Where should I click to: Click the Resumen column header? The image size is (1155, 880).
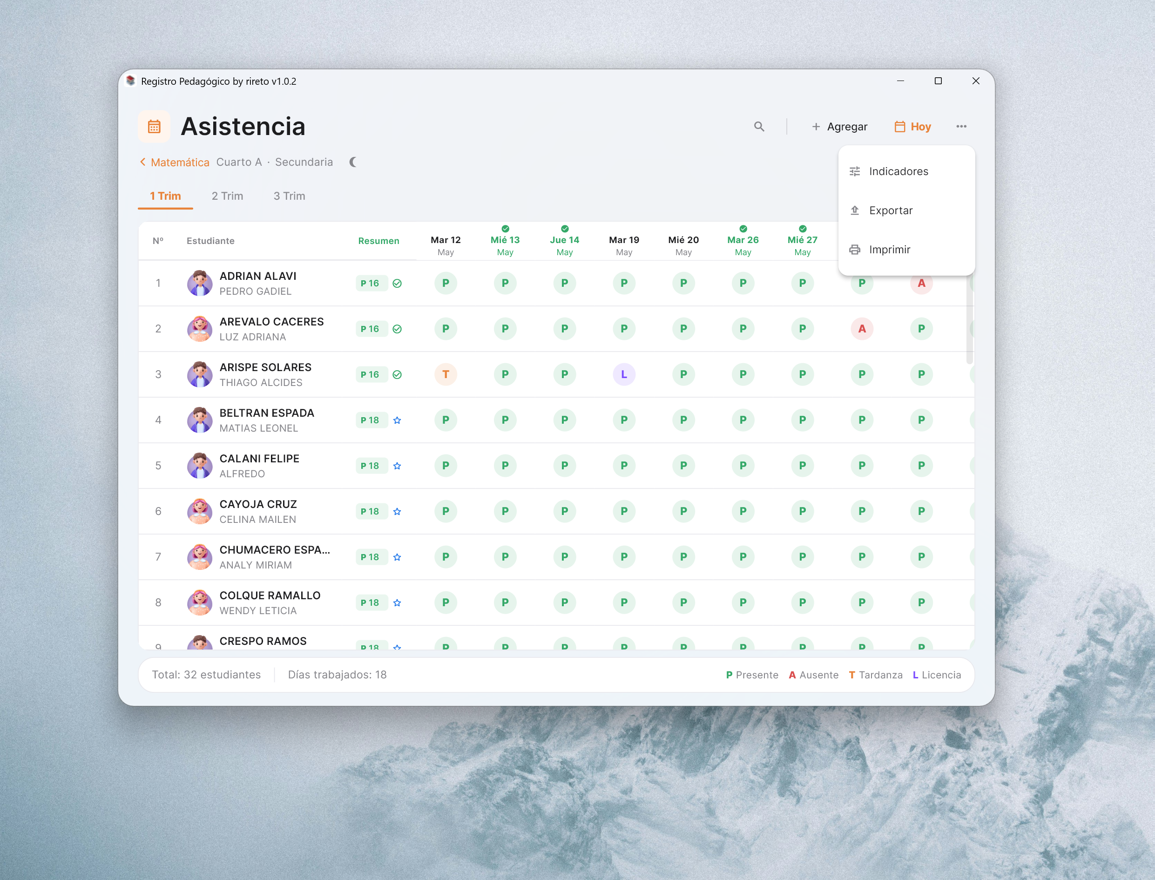click(378, 241)
